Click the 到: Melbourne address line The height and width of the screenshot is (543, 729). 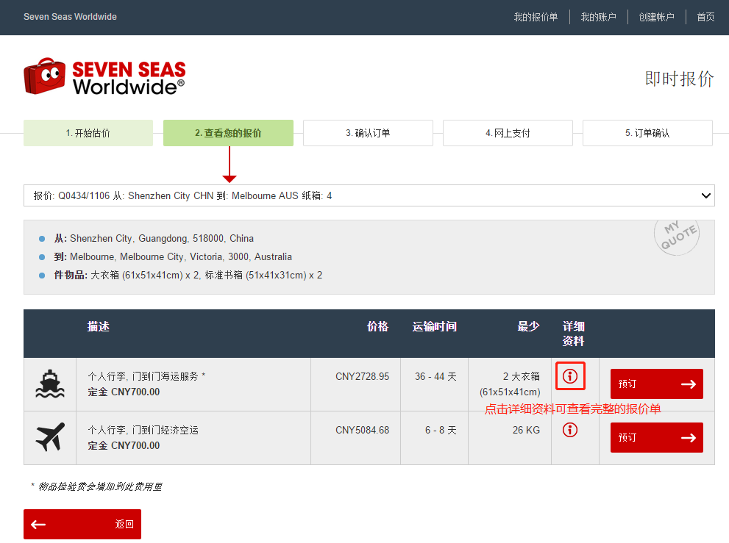(173, 257)
